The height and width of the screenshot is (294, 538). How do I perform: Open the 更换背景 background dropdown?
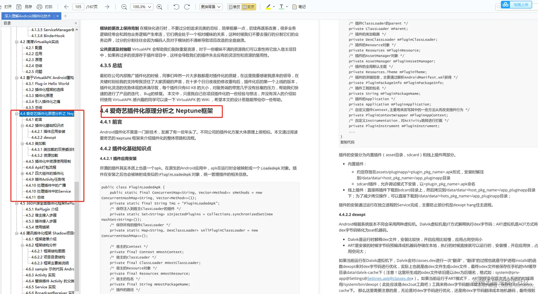coord(211,7)
